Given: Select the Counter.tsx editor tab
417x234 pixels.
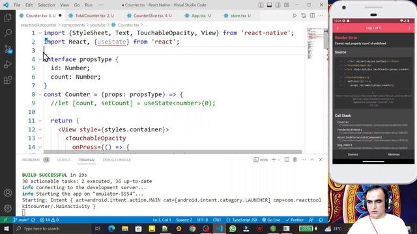Looking at the screenshot, I should pos(40,16).
